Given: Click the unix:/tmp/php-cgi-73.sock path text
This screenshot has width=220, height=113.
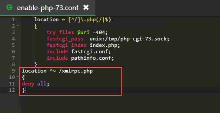Looking at the screenshot, I should point(129,39).
